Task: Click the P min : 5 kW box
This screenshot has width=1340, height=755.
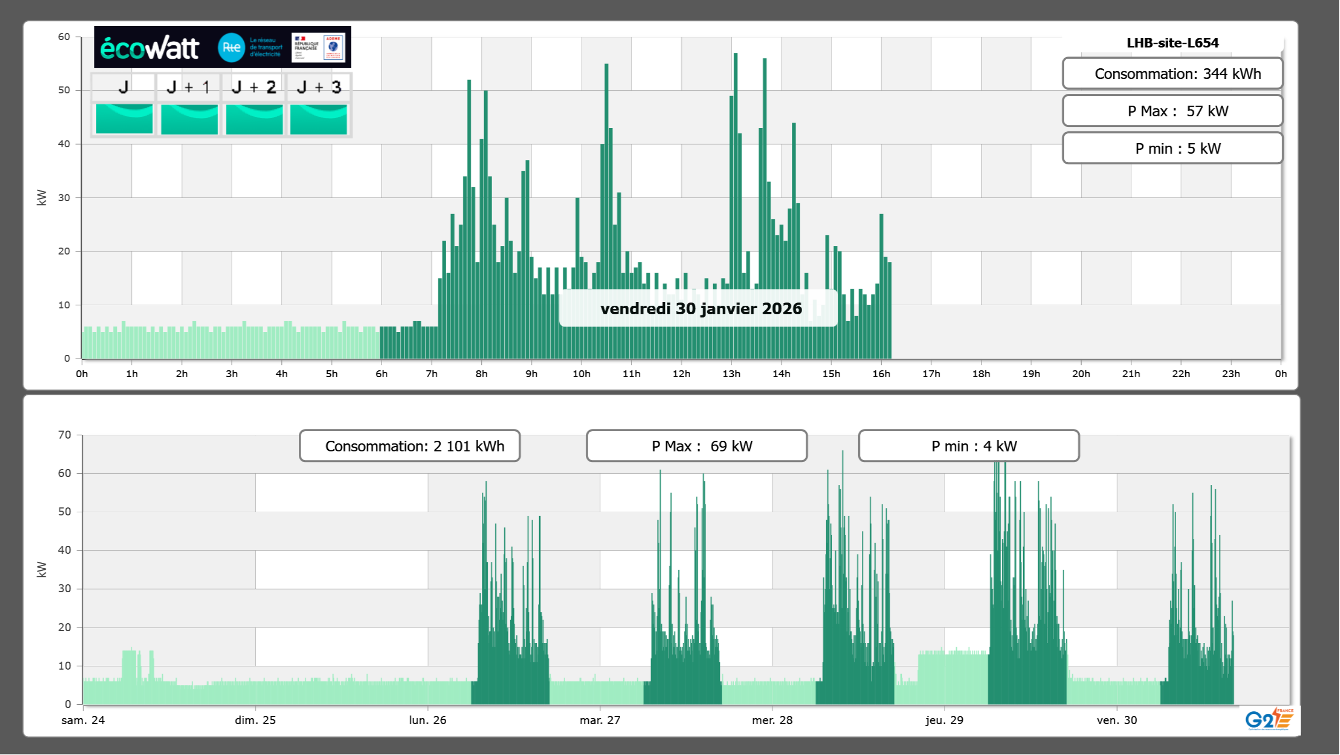Action: pyautogui.click(x=1172, y=148)
